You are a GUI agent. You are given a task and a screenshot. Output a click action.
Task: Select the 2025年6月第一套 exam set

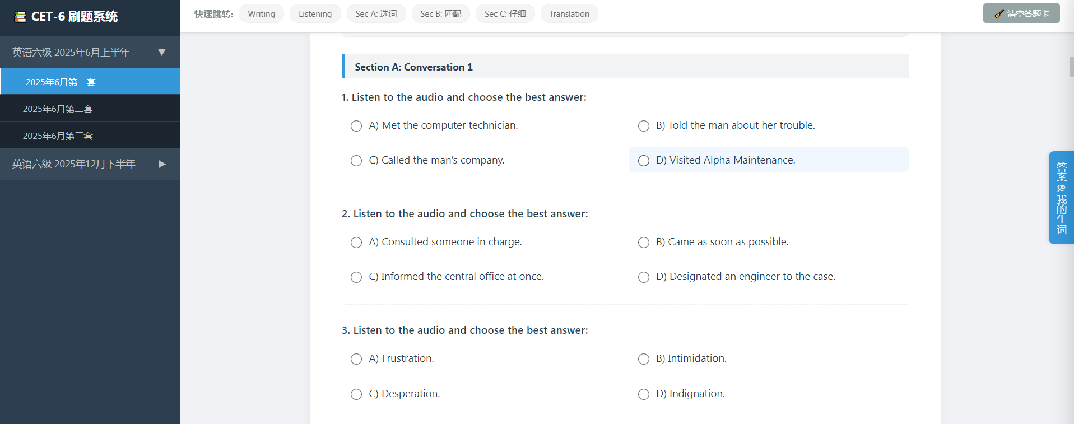(x=61, y=82)
